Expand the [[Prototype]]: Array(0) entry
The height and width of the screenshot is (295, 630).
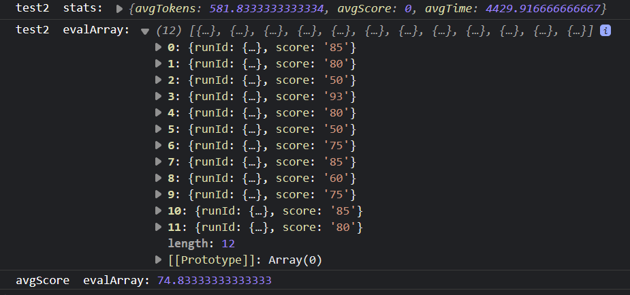coord(159,260)
